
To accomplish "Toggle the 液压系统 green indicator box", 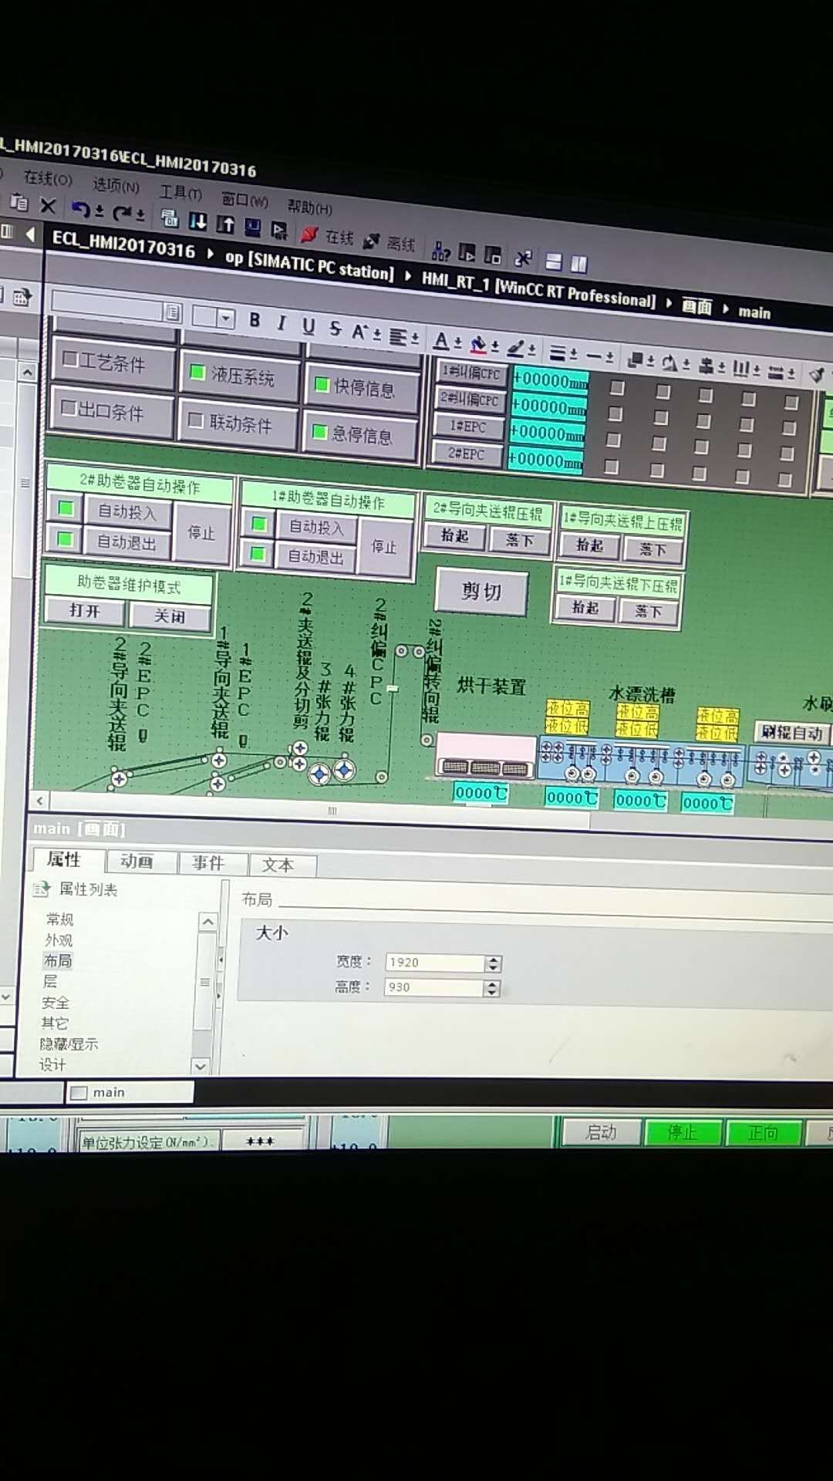I will [197, 373].
